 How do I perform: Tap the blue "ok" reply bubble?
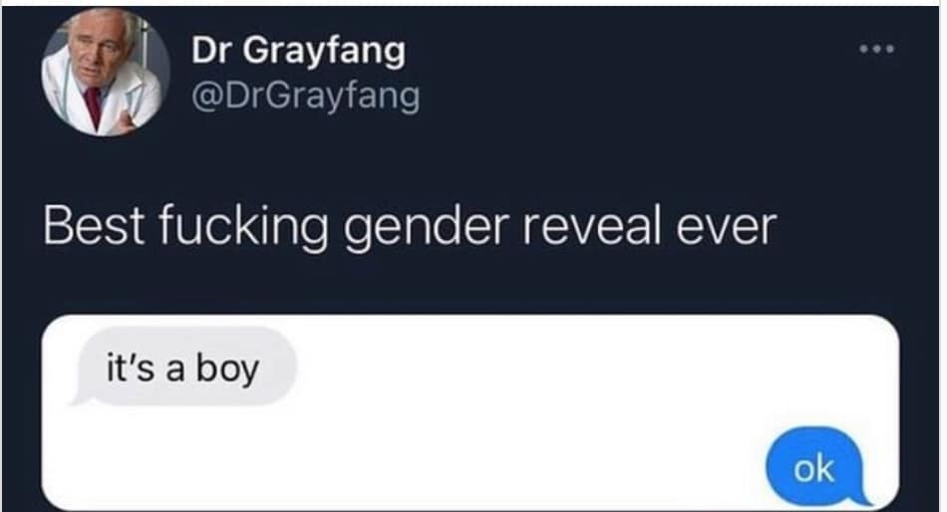[x=816, y=467]
